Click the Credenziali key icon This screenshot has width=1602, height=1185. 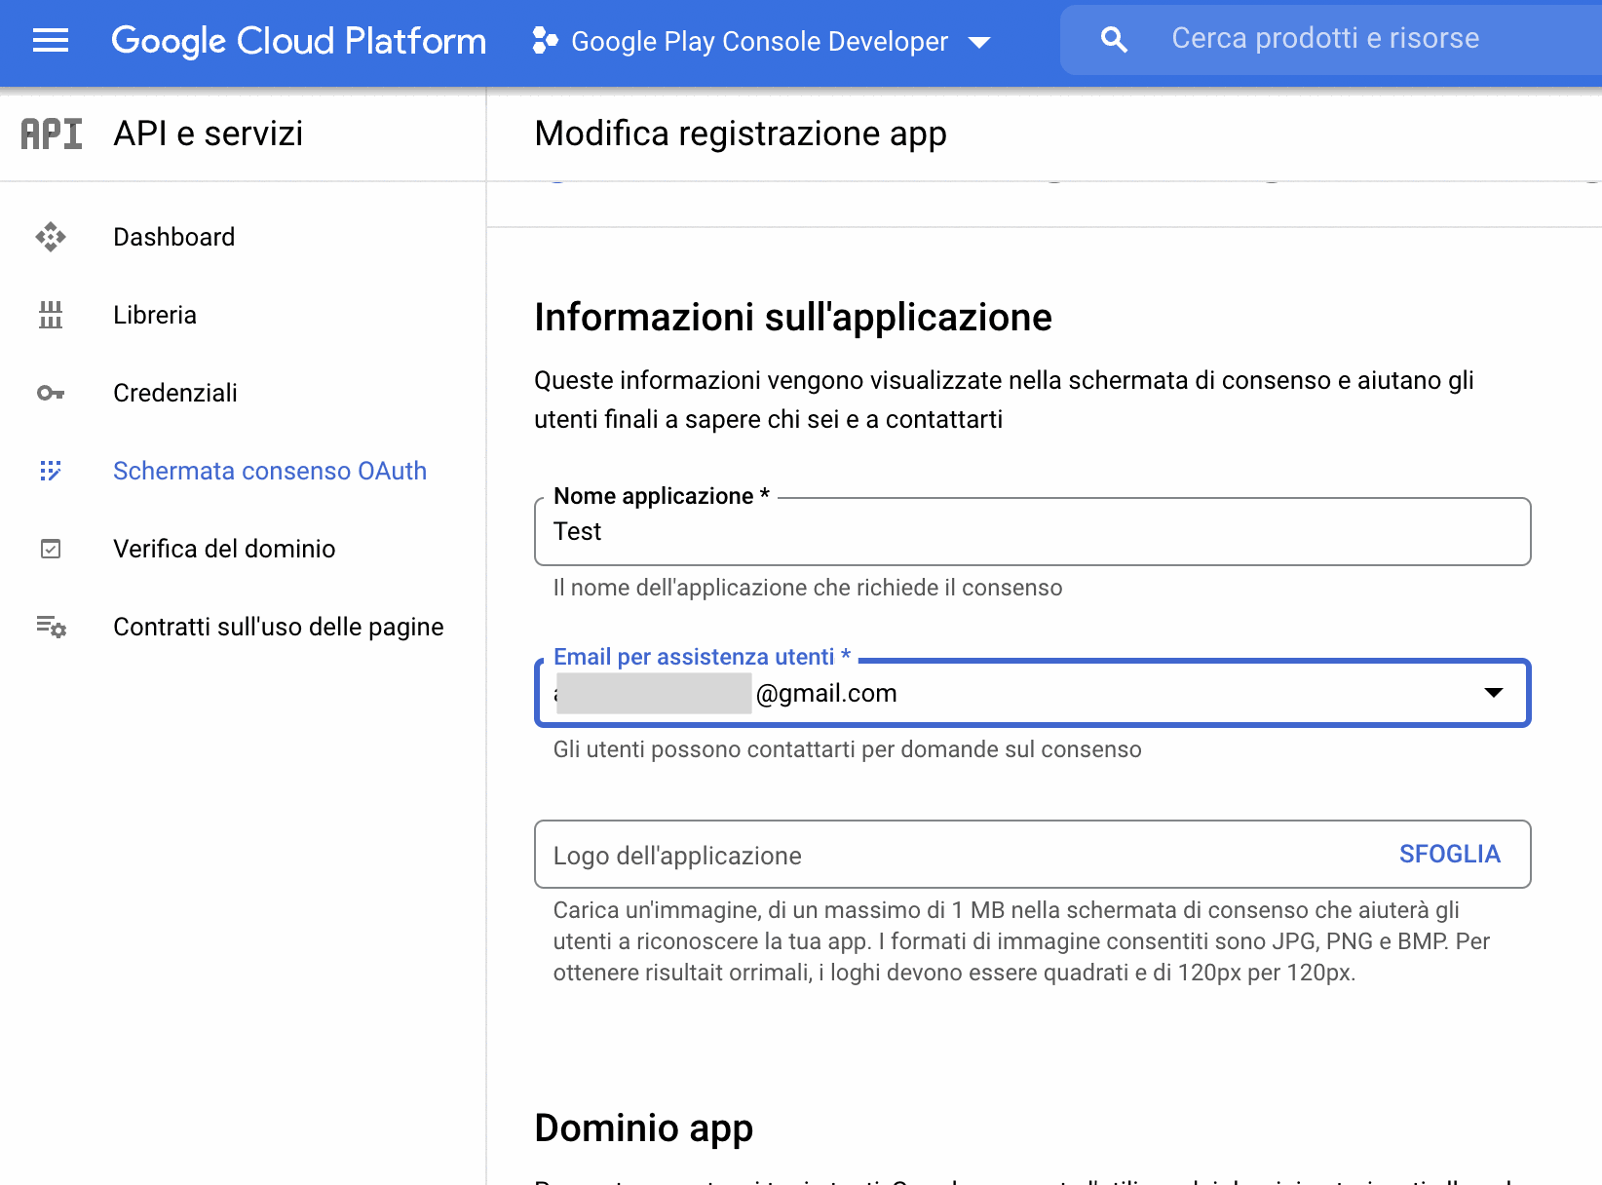51,393
